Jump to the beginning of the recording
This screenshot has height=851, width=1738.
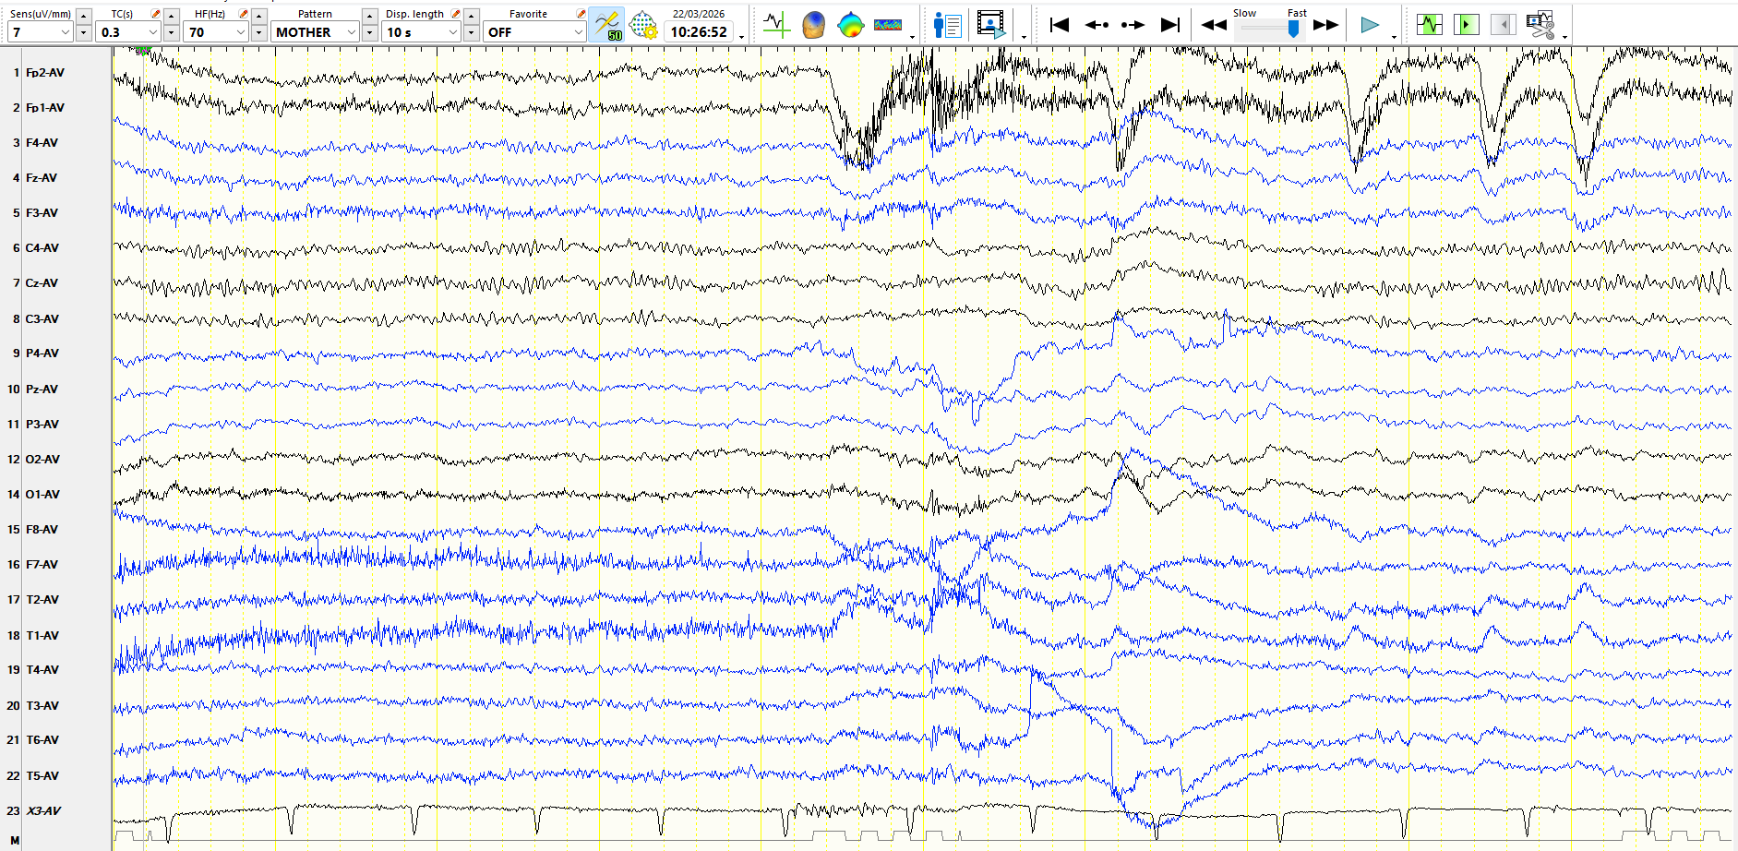pyautogui.click(x=1060, y=25)
